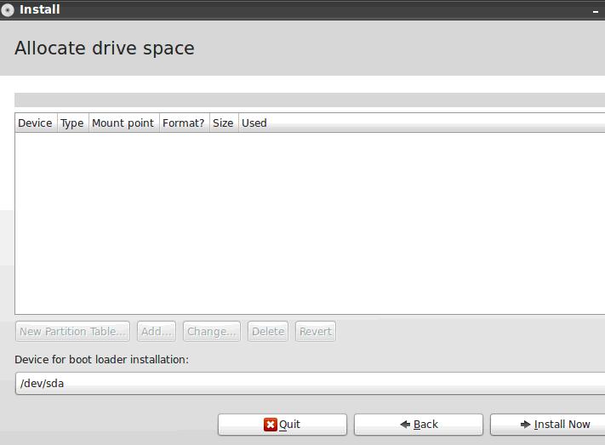605x445 pixels.
Task: Click the right arrow Install Now icon
Action: pos(526,425)
